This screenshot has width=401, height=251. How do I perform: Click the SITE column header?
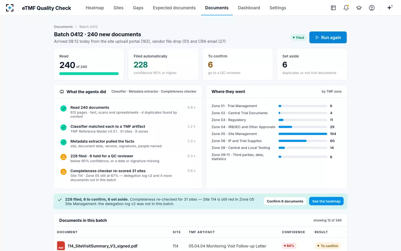(x=176, y=232)
